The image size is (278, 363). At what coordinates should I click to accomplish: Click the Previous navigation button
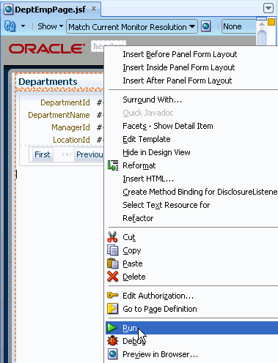(x=89, y=154)
